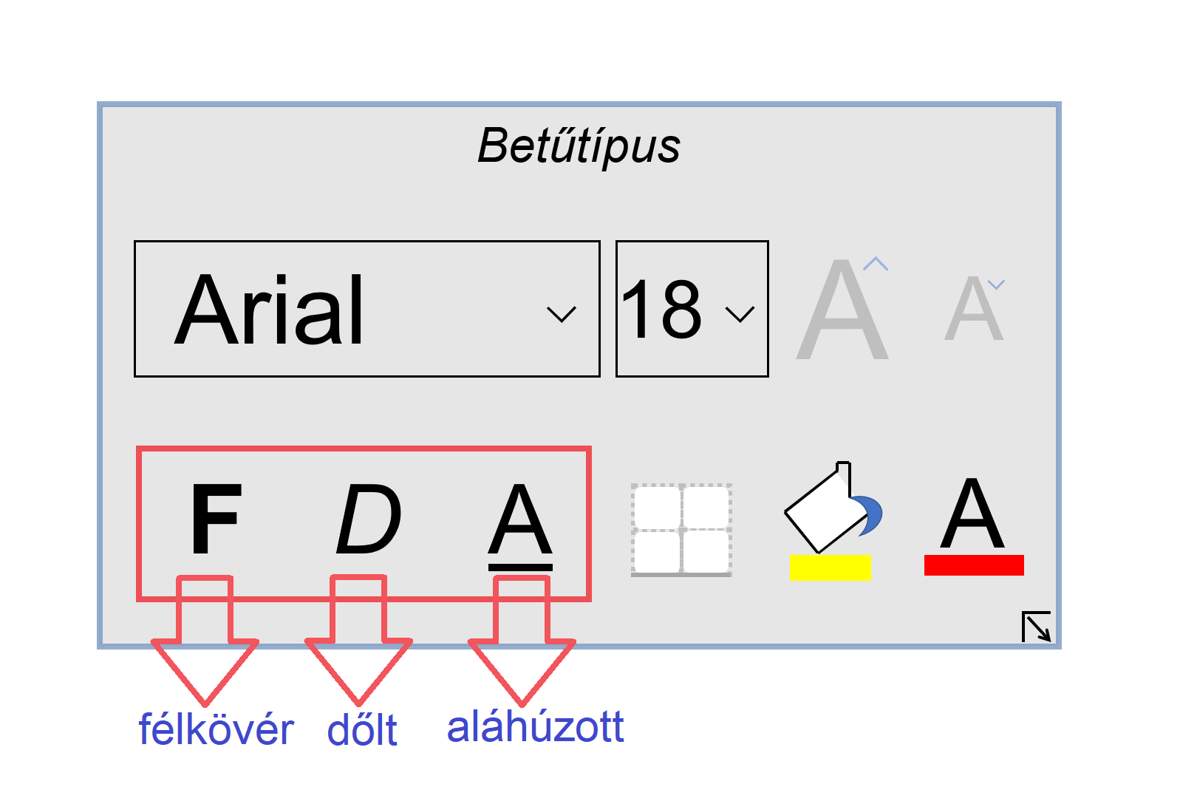1197x801 pixels.
Task: Toggle bold with the F button
Action: coord(216,519)
